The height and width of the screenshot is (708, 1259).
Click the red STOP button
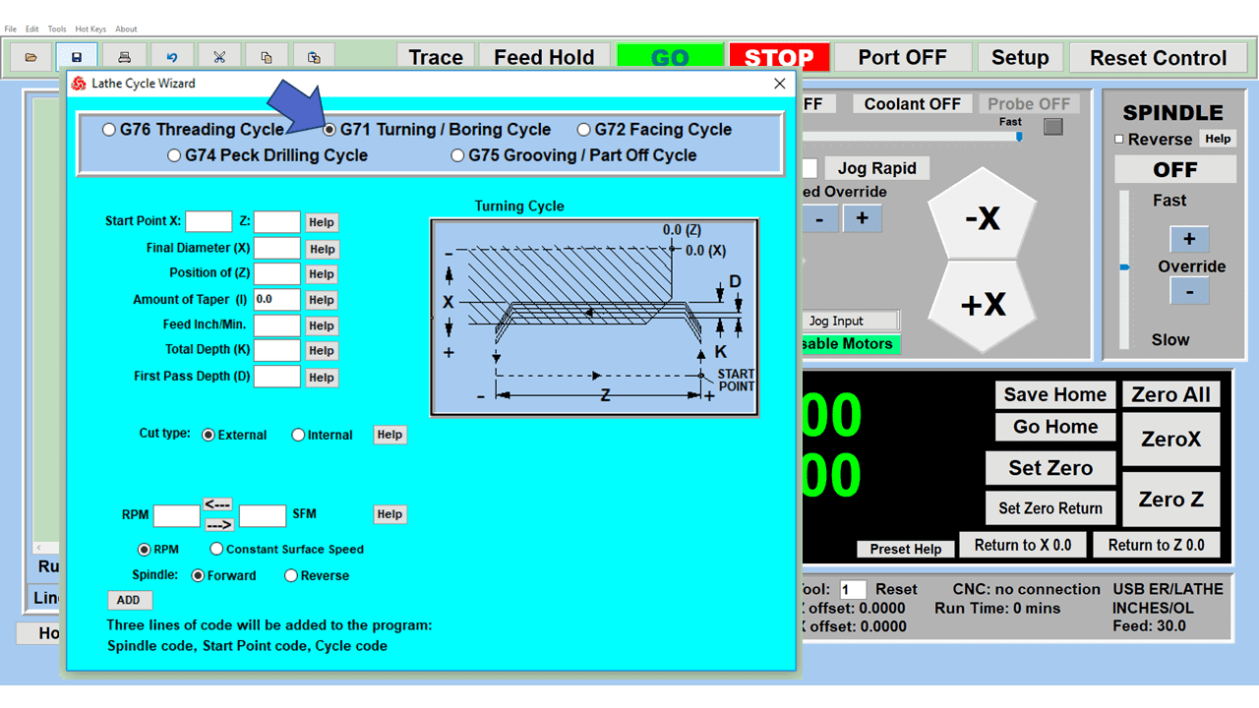779,57
